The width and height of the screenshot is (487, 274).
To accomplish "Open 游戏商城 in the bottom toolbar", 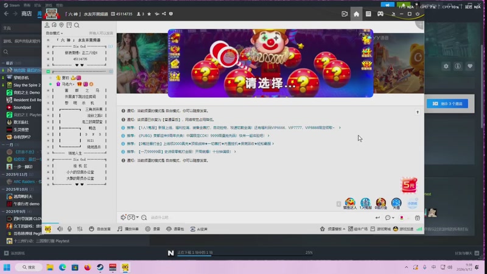I will (x=381, y=229).
